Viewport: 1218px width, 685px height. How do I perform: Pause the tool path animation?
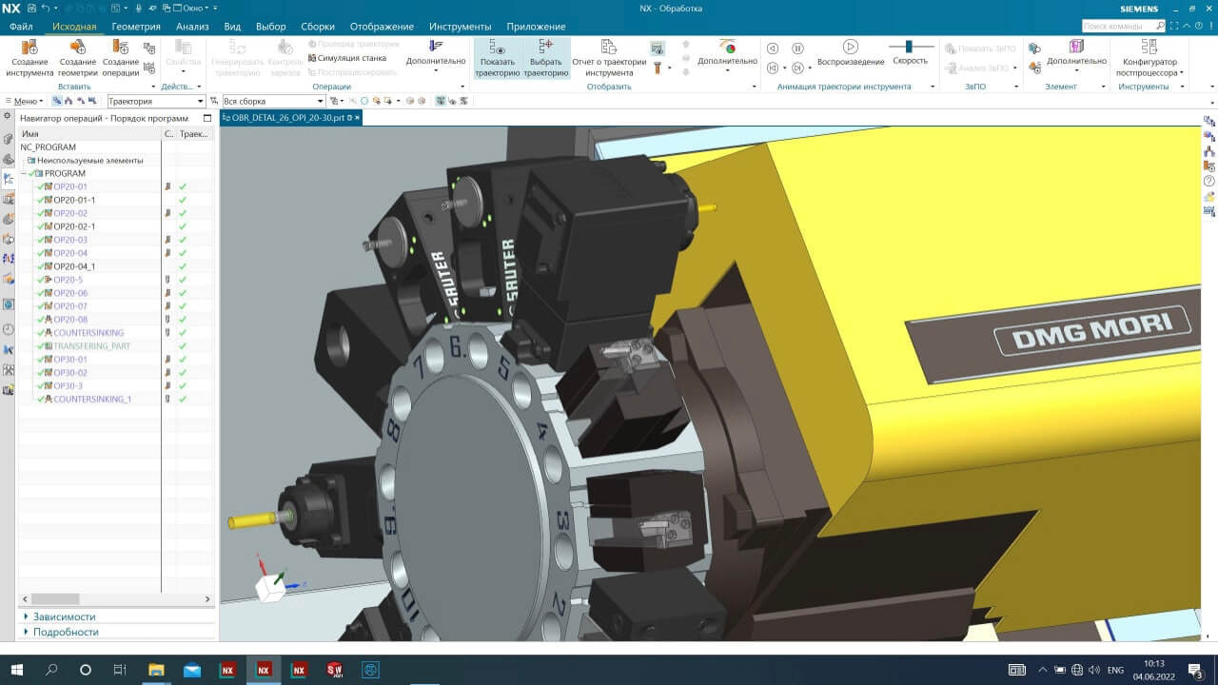click(797, 48)
